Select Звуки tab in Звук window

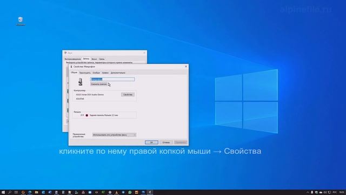point(94,59)
